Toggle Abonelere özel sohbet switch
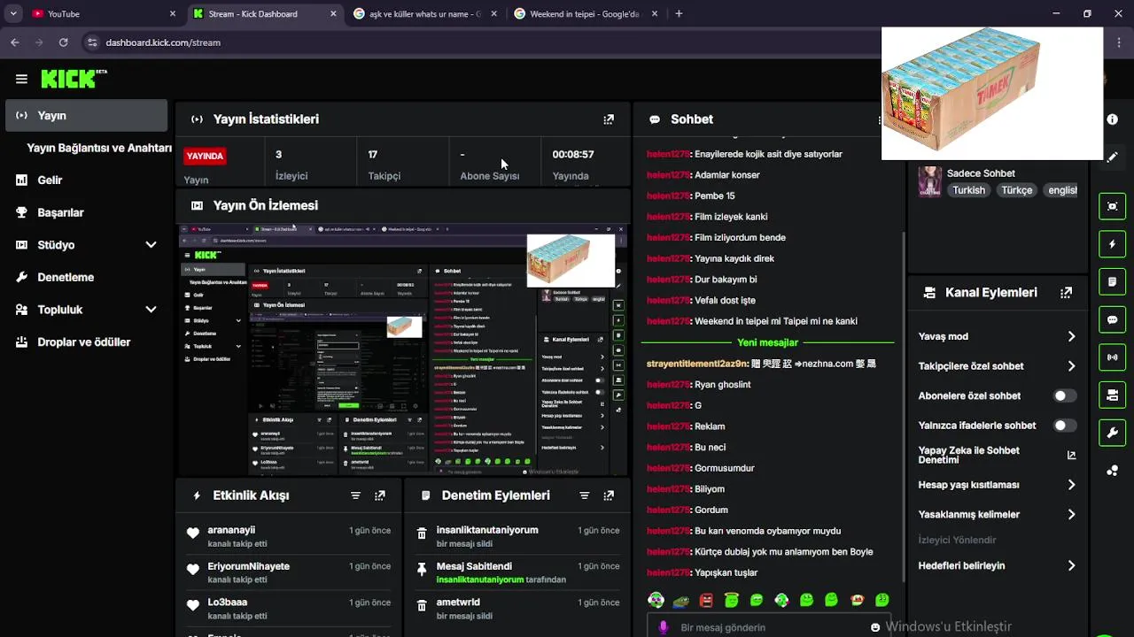The image size is (1134, 637). tap(1065, 395)
